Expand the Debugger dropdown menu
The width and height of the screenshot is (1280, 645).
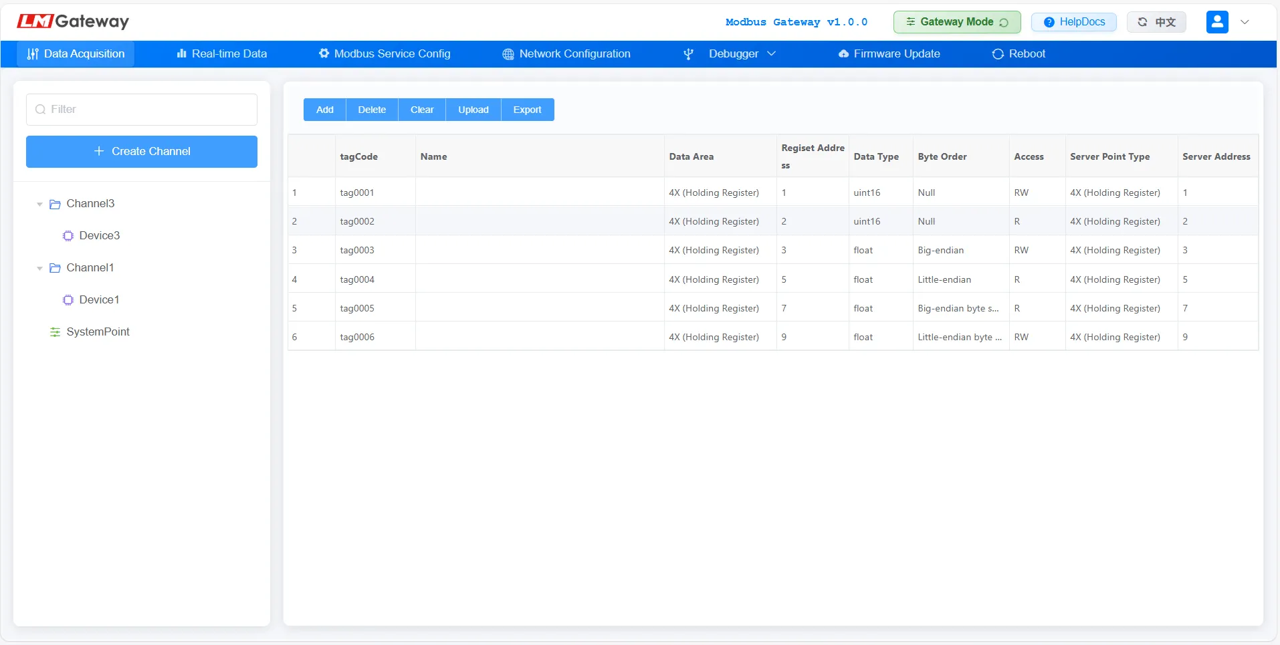[733, 54]
